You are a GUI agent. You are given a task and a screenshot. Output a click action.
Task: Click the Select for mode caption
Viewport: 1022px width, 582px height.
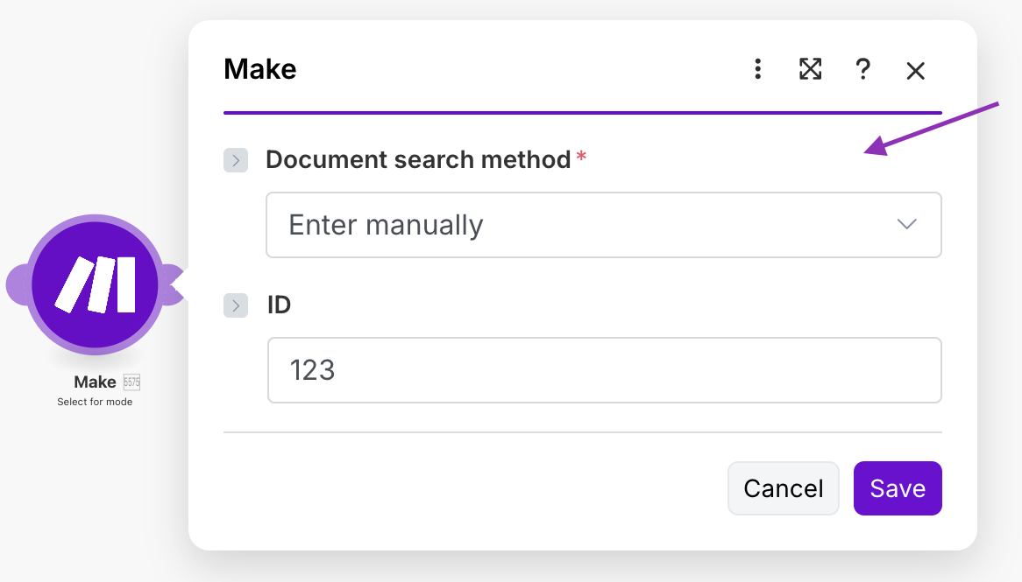point(95,402)
